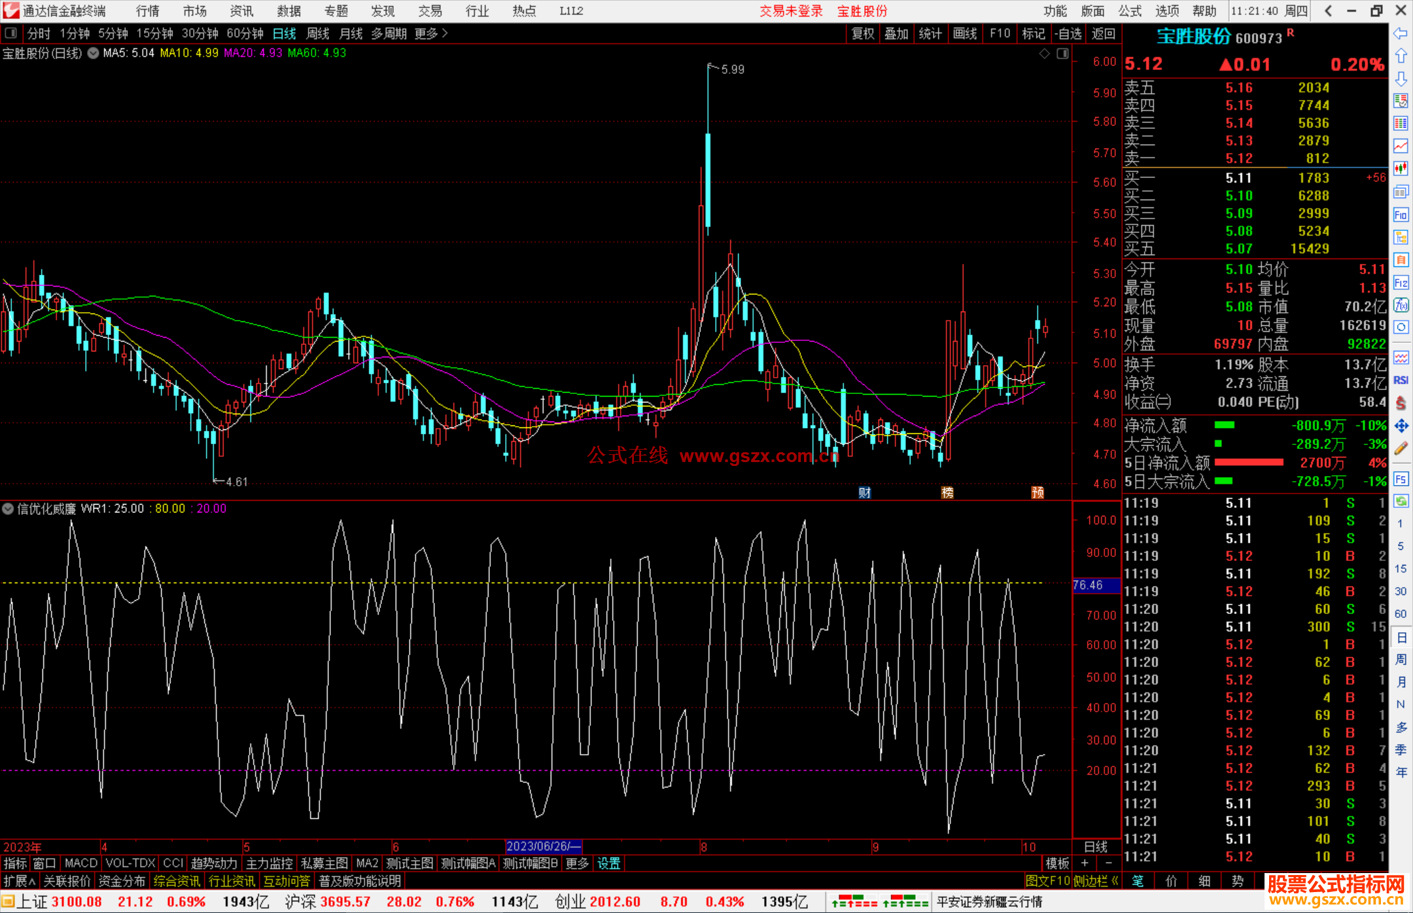Image resolution: width=1413 pixels, height=913 pixels.
Task: Click the zoom in plus button beside 模板
Action: point(1085,863)
